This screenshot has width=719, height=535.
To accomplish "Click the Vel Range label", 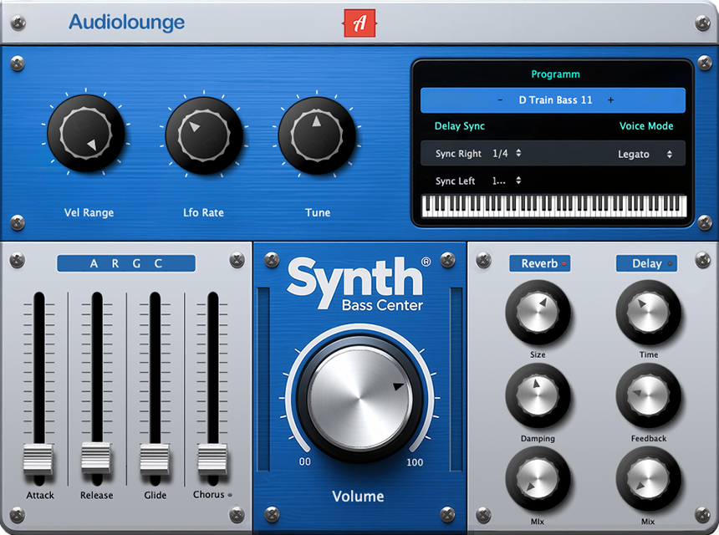I will (89, 212).
